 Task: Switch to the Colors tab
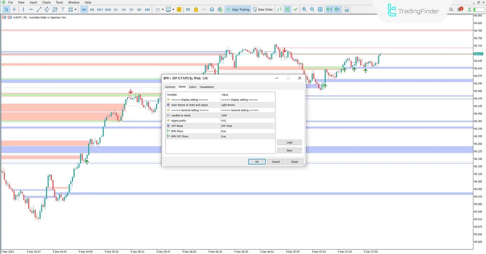point(192,87)
